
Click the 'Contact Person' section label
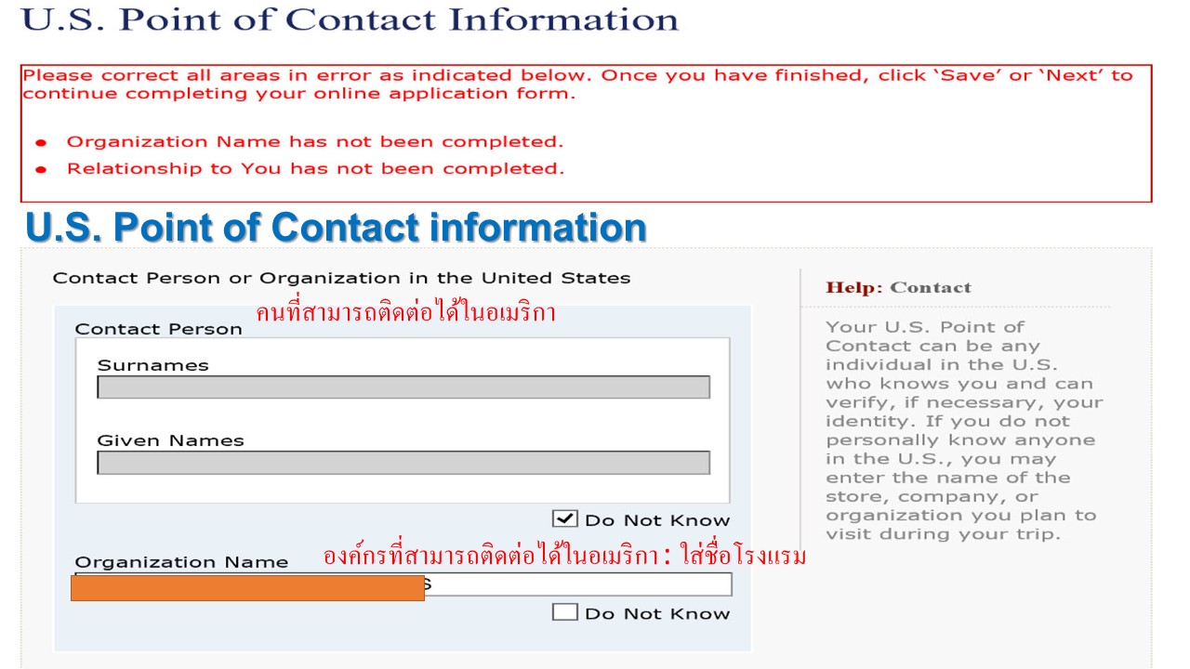point(158,329)
